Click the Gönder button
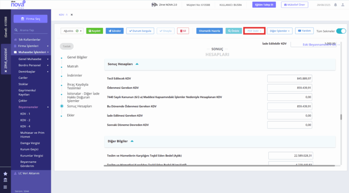349x193 pixels. (x=115, y=31)
